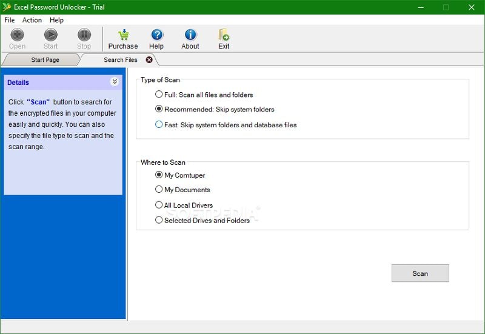Click the Help question mark icon

click(x=157, y=35)
